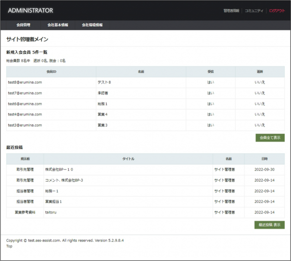
Task: Click the 営業参考資料 board entry
Action: (25, 212)
